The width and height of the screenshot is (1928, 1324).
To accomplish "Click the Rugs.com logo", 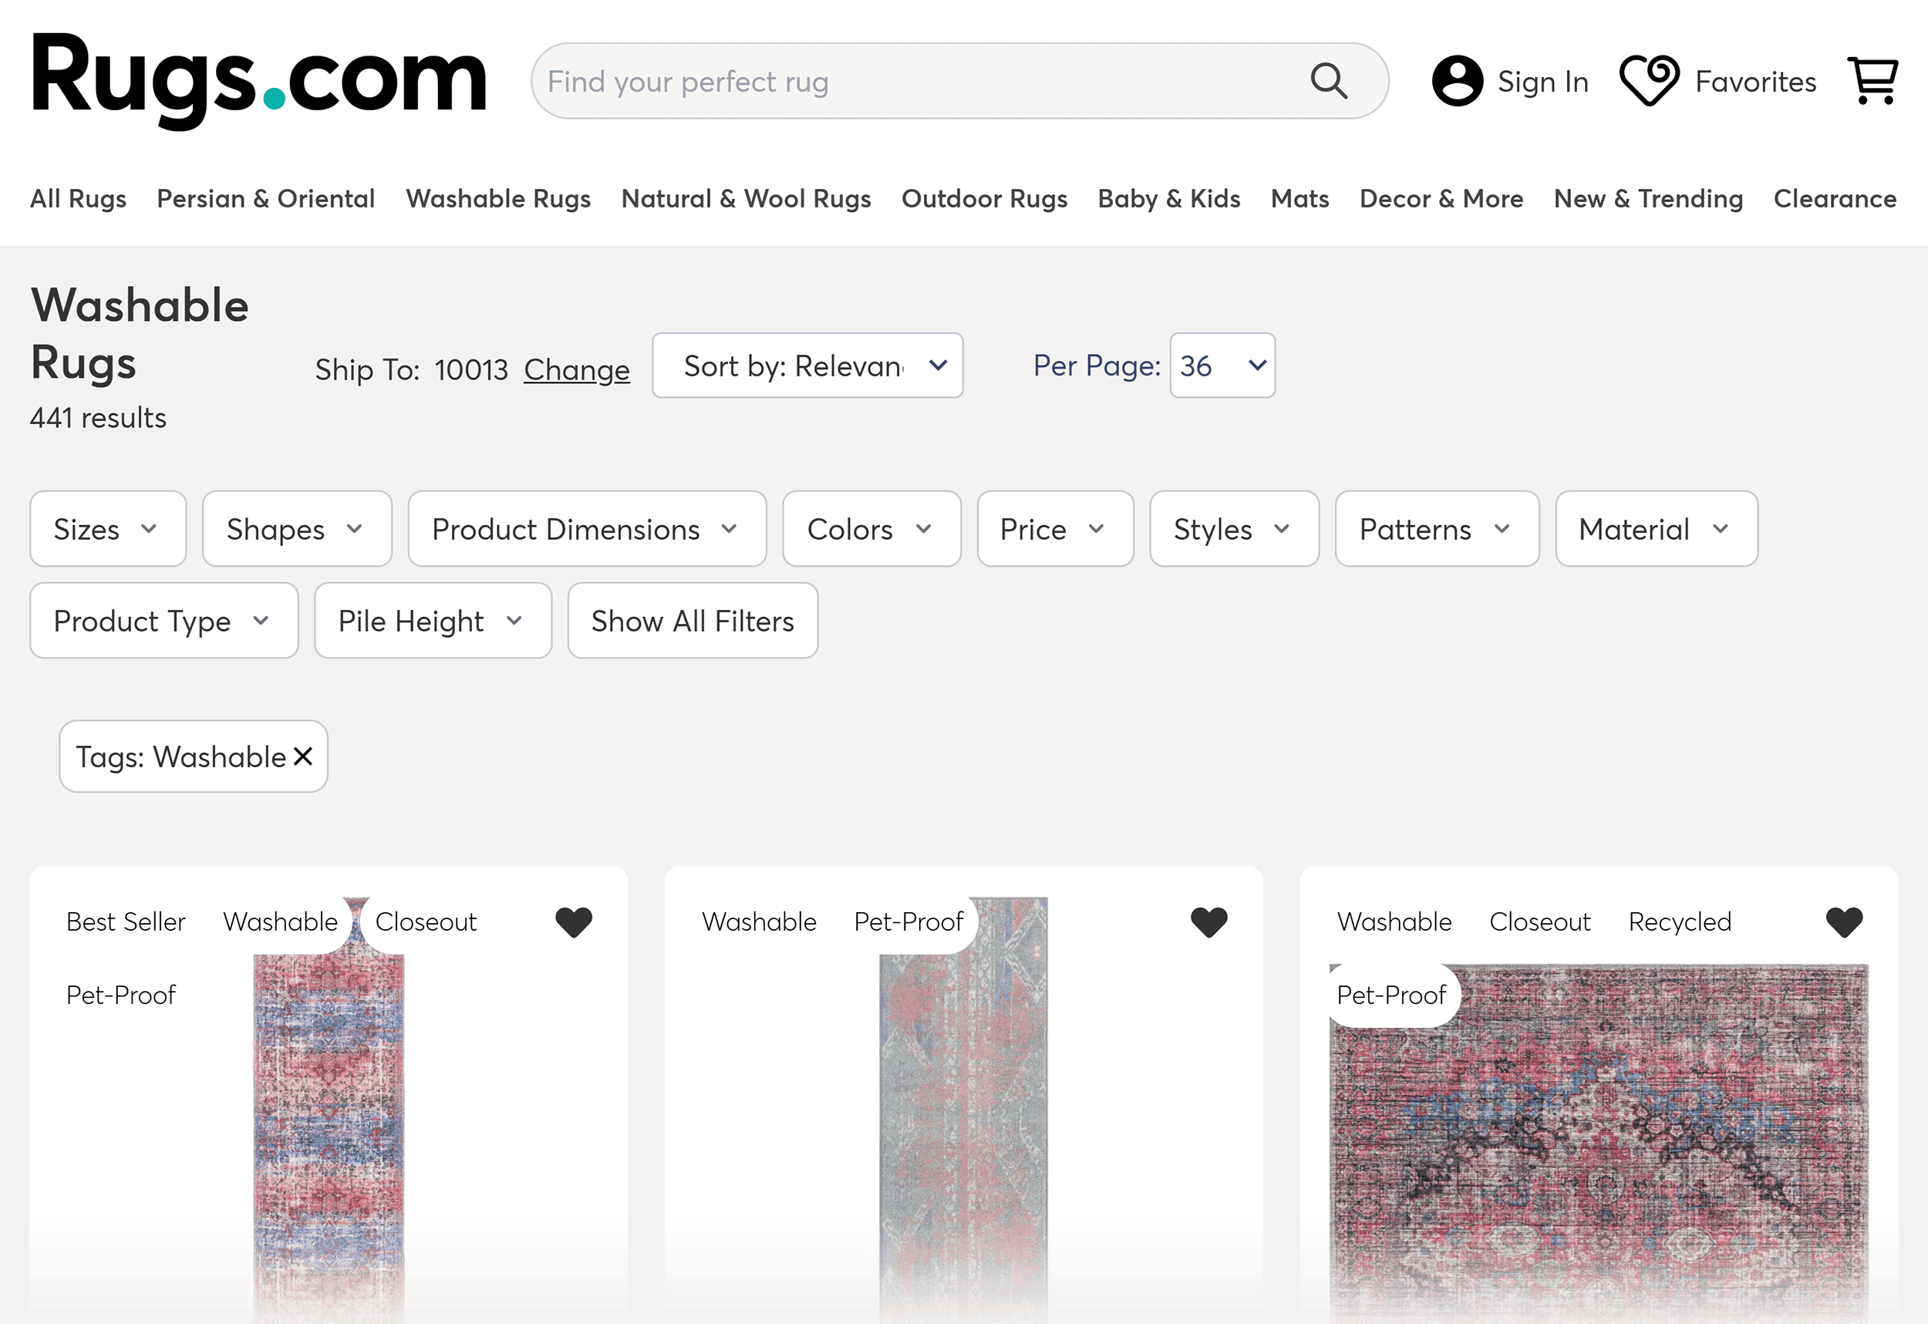I will (x=259, y=80).
